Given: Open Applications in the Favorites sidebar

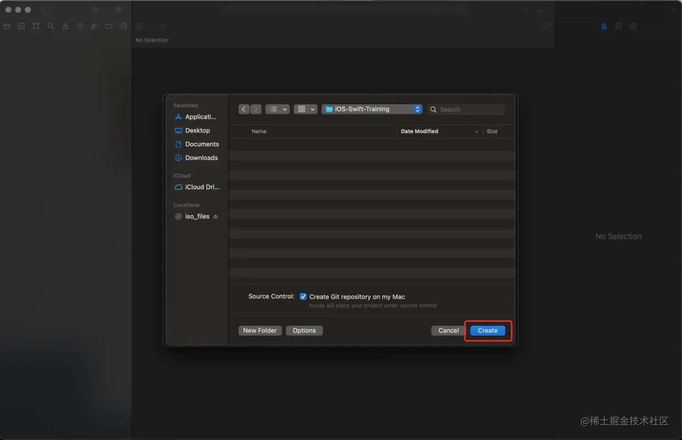Looking at the screenshot, I should point(195,117).
